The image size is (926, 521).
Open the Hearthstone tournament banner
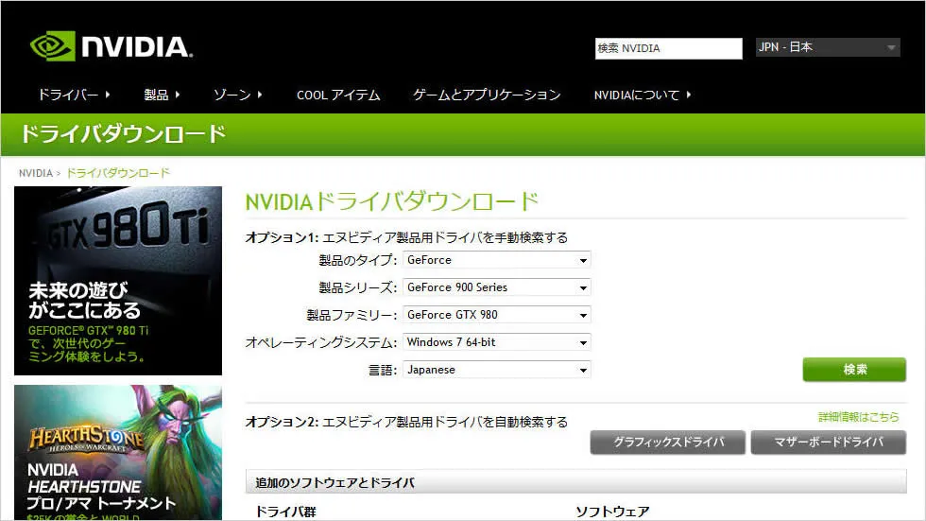click(x=118, y=453)
